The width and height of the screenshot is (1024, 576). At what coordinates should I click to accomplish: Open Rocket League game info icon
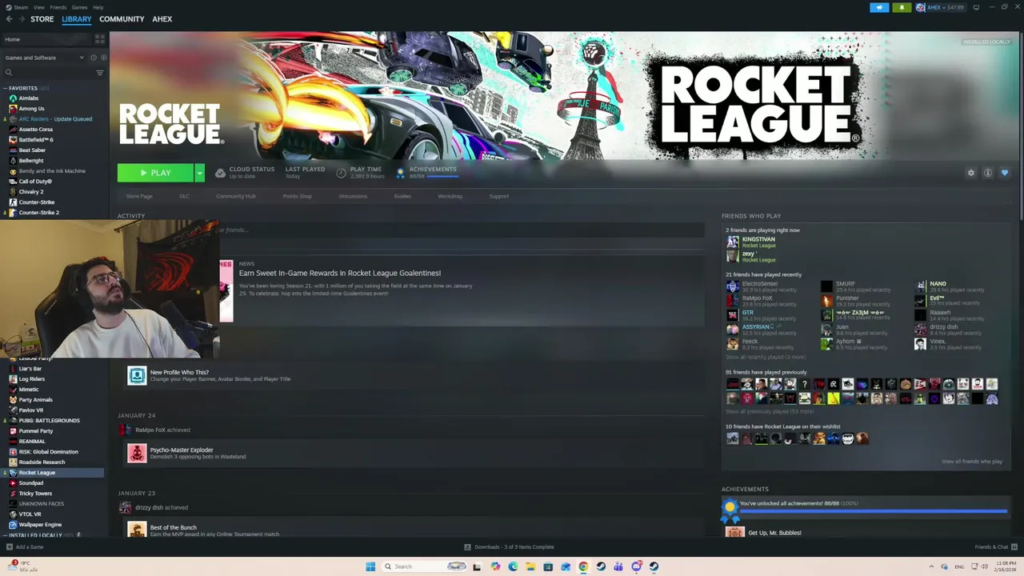coord(988,173)
